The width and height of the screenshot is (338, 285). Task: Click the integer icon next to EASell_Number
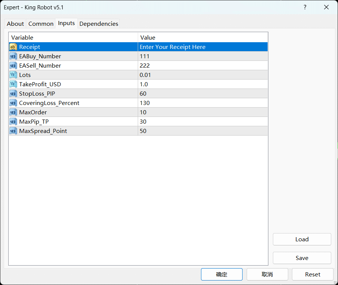[13, 65]
